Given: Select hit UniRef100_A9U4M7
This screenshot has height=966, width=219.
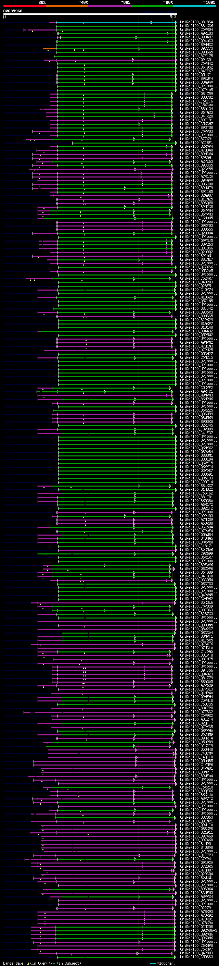Looking at the screenshot, I should 196,37.
